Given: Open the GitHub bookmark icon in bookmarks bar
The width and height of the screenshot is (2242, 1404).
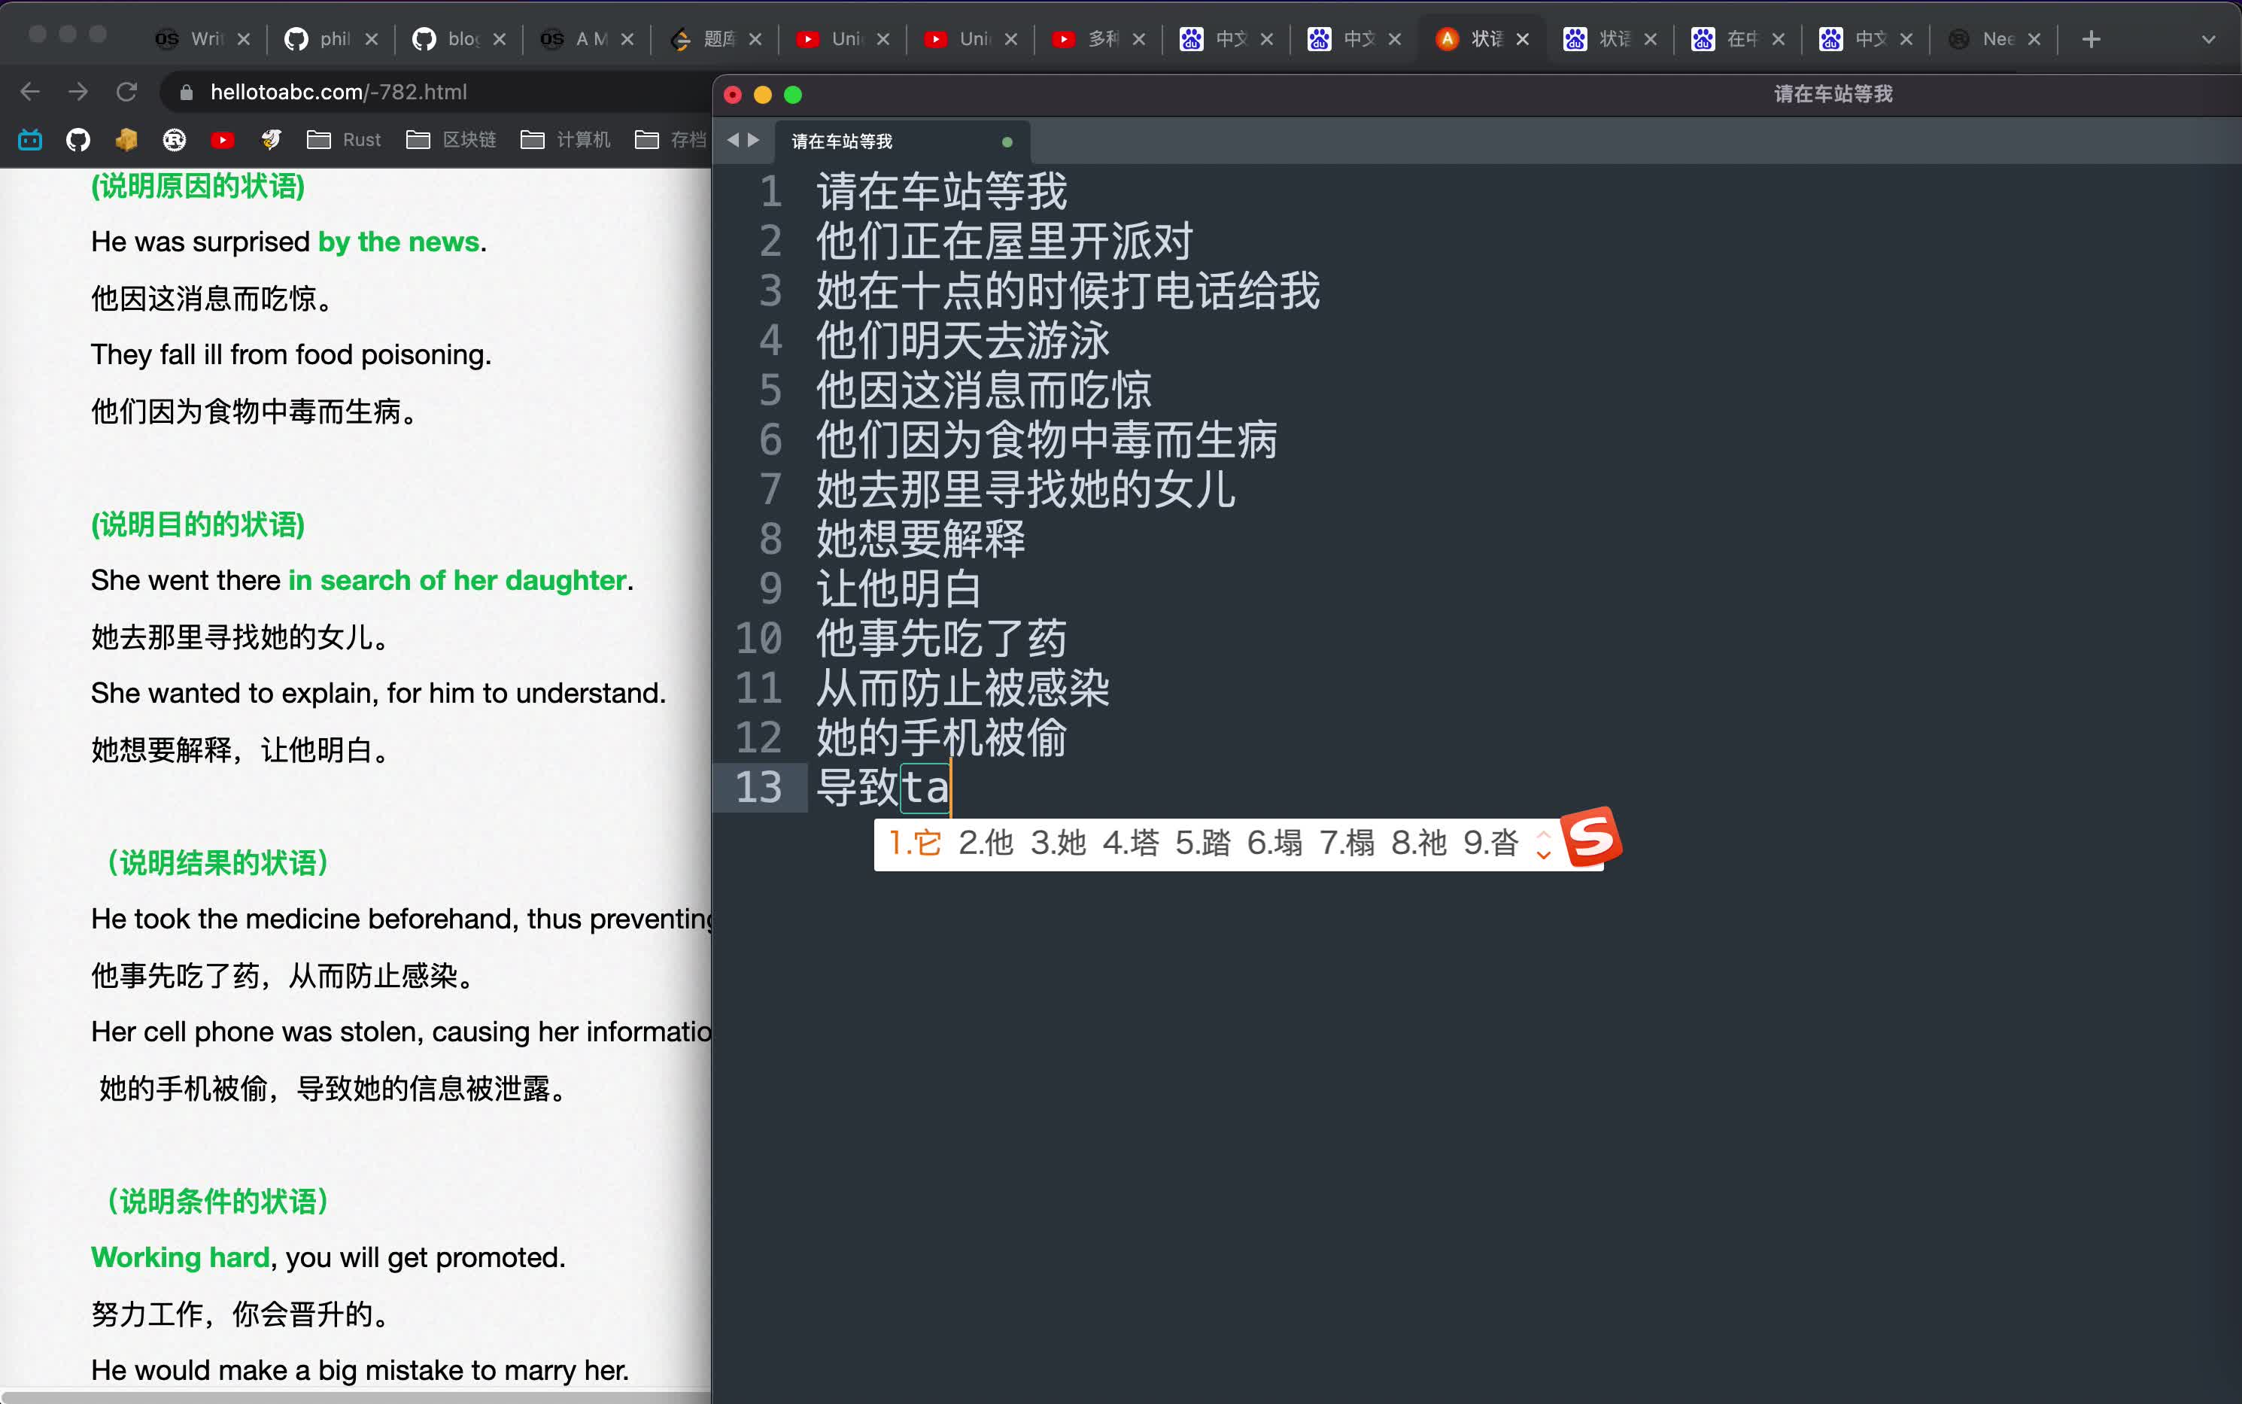Looking at the screenshot, I should (x=78, y=139).
